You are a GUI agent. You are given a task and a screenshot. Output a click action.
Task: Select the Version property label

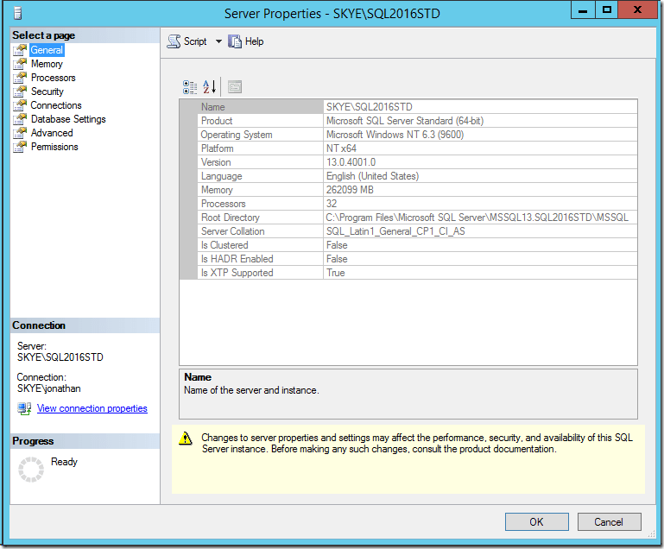pyautogui.click(x=216, y=162)
